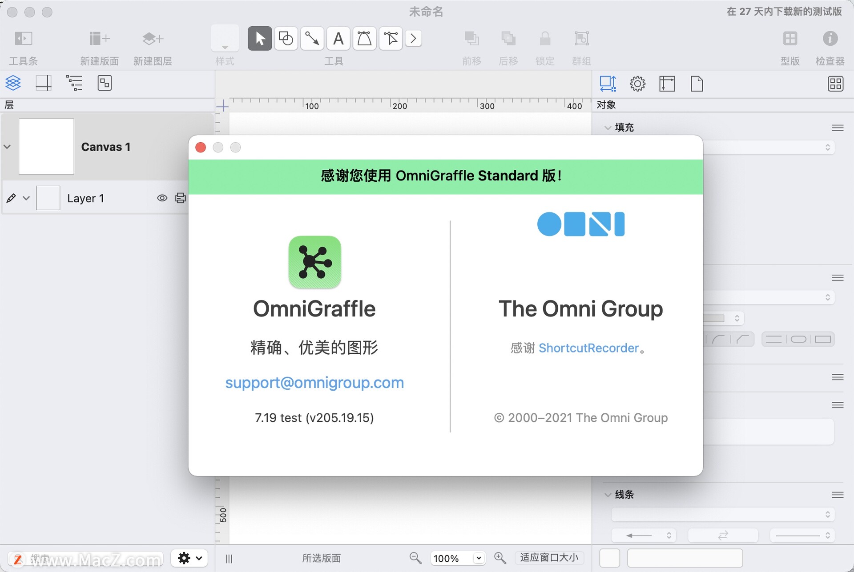The height and width of the screenshot is (572, 854).
Task: Click the reverse line direction button
Action: tap(723, 536)
